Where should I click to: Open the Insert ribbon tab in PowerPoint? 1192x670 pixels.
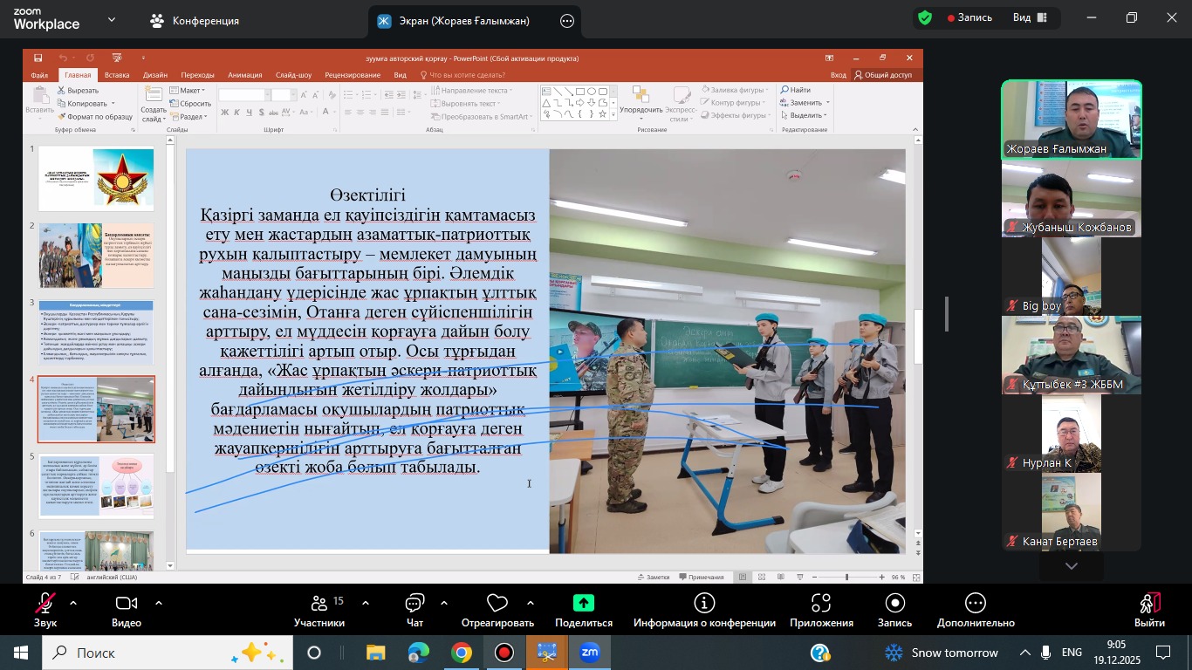point(117,75)
